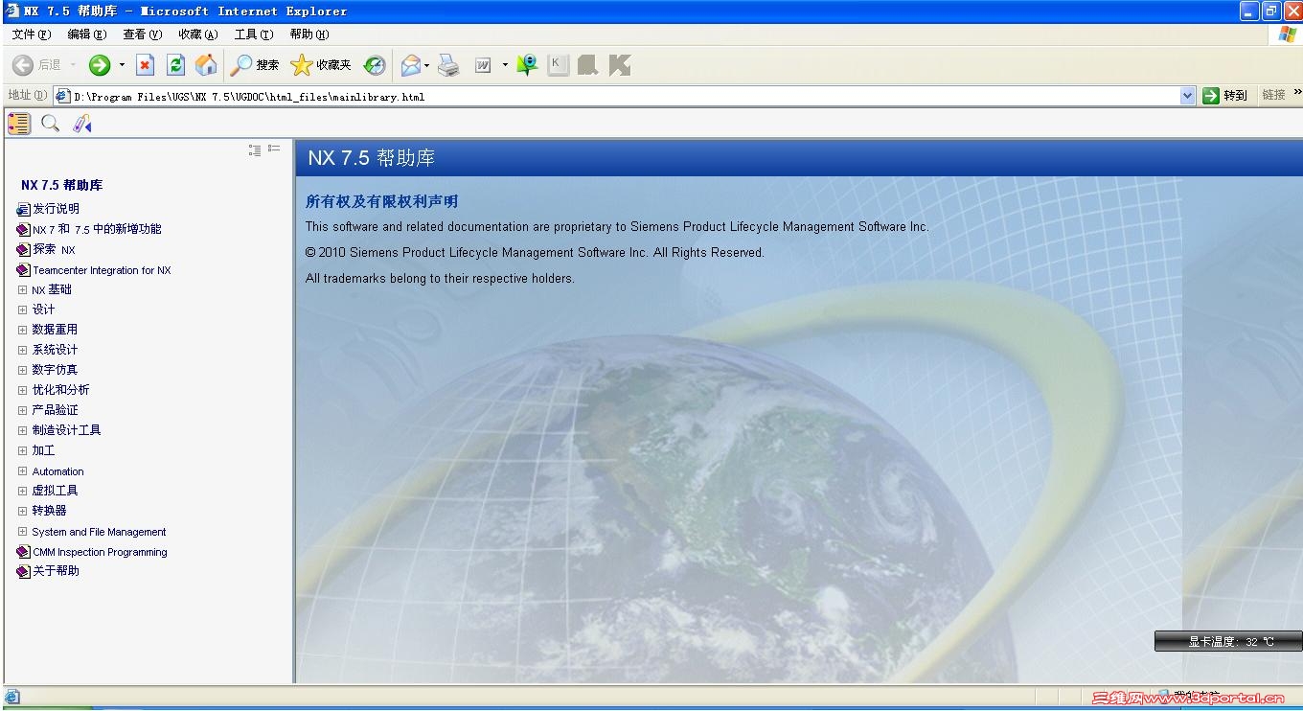Expand the 加工 tree node
1303x711 pixels.
tap(23, 450)
